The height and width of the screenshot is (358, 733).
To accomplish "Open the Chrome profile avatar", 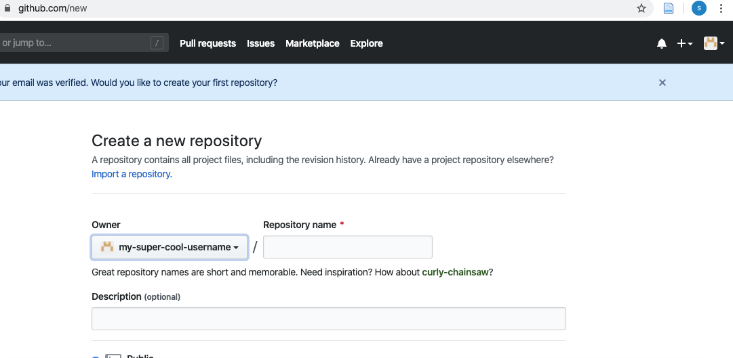I will tap(699, 8).
